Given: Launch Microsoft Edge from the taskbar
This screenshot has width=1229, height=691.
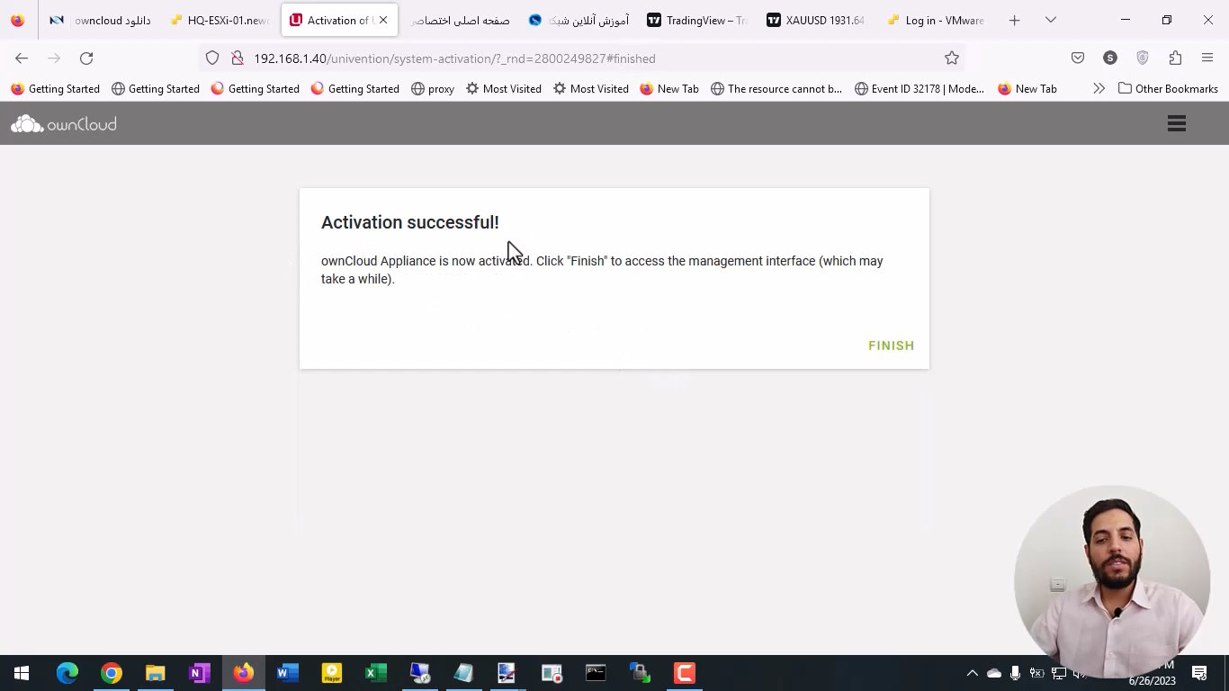Looking at the screenshot, I should coord(67,673).
